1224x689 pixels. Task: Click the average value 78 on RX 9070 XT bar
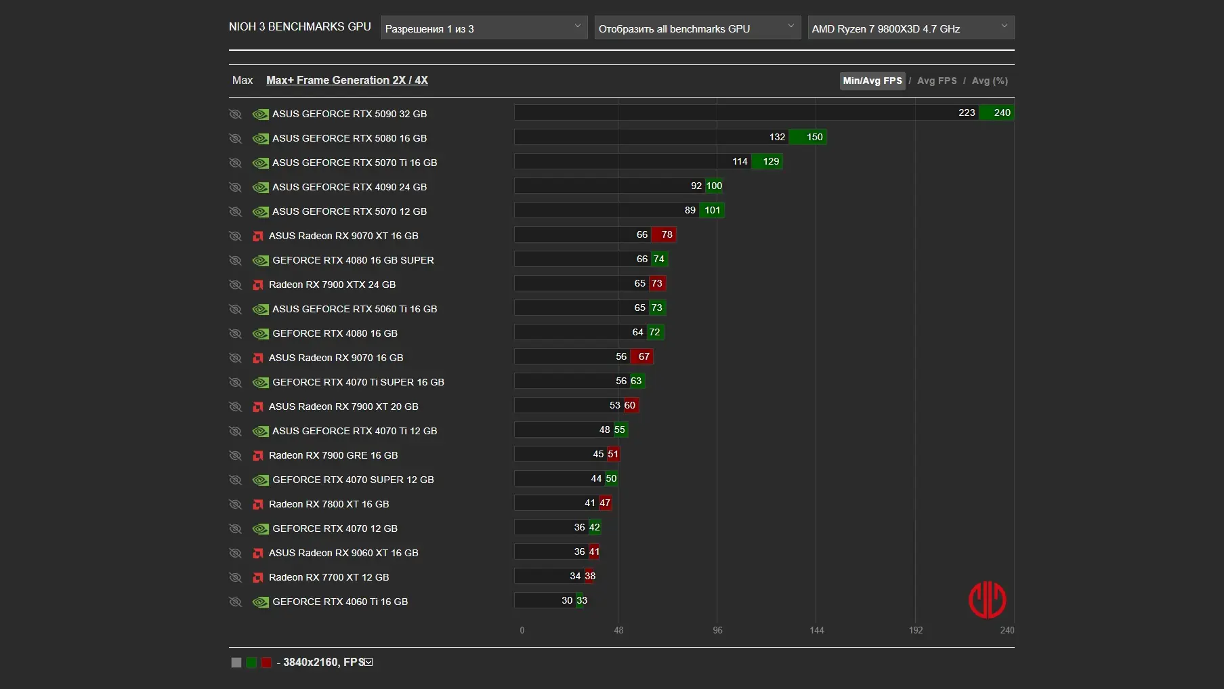pyautogui.click(x=667, y=234)
